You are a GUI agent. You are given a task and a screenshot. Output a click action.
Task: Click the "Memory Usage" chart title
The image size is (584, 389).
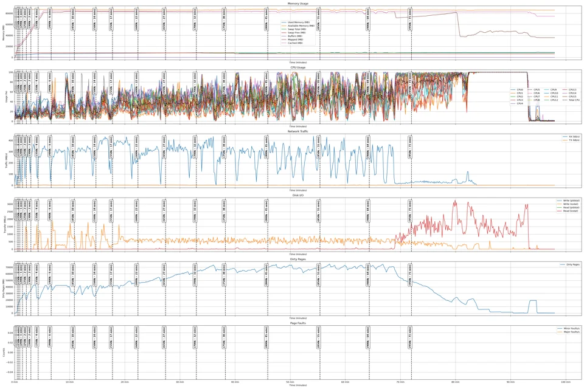(297, 4)
